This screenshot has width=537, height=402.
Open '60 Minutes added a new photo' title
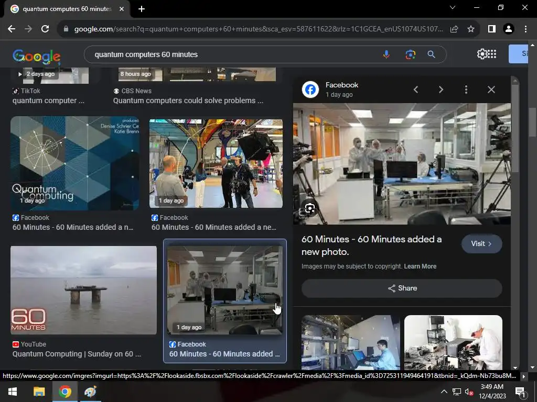click(x=372, y=245)
